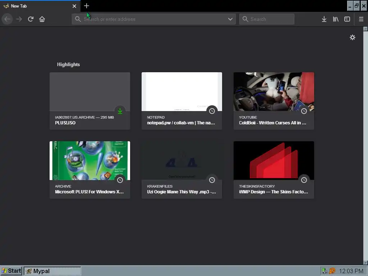
Task: Click the PLUS!.ISO title text
Action: pos(65,123)
